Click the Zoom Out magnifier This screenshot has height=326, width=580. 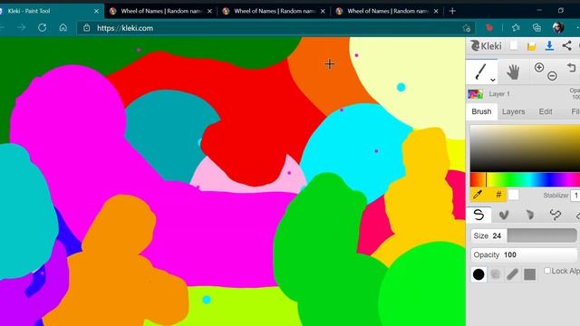(x=552, y=76)
